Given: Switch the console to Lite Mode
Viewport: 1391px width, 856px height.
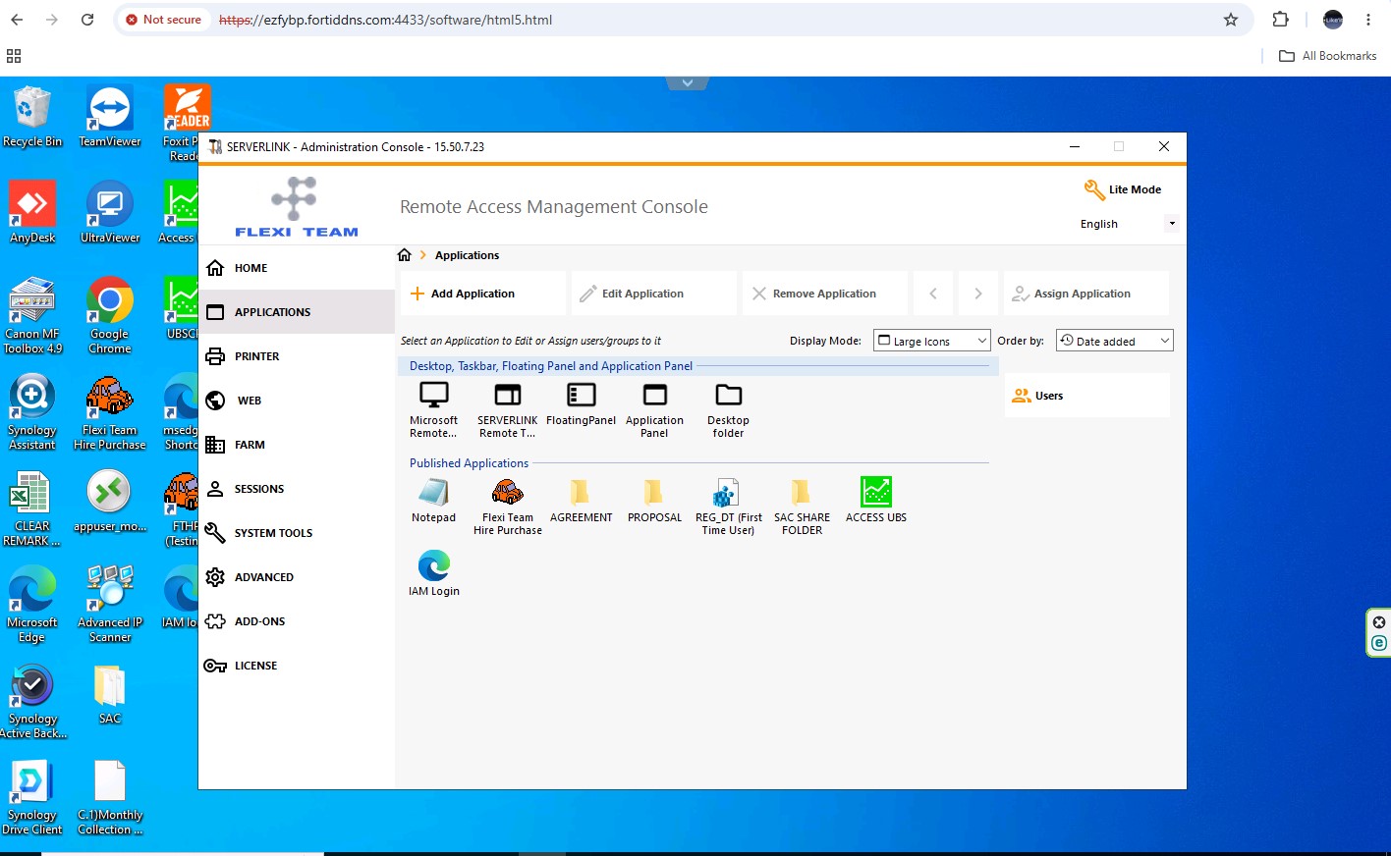Looking at the screenshot, I should point(1123,189).
